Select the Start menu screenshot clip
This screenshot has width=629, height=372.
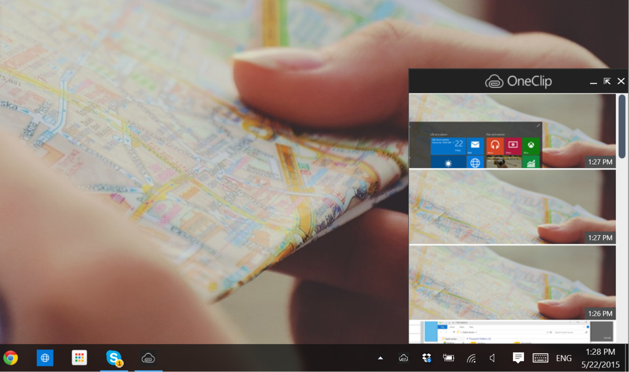coord(512,131)
